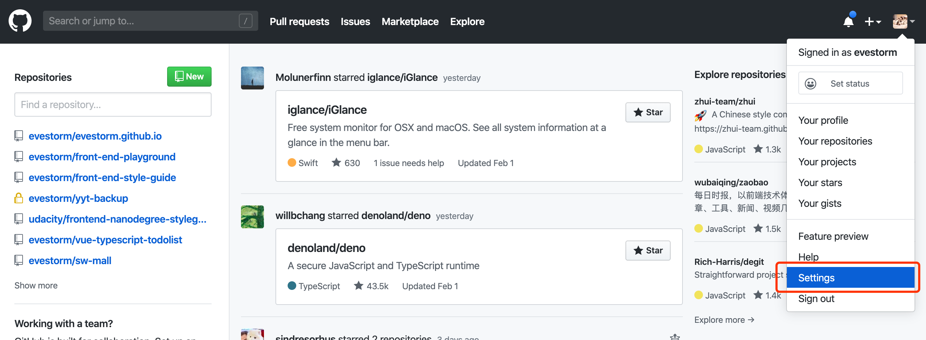
Task: Click denoland/deno link in feed header
Action: pos(396,215)
